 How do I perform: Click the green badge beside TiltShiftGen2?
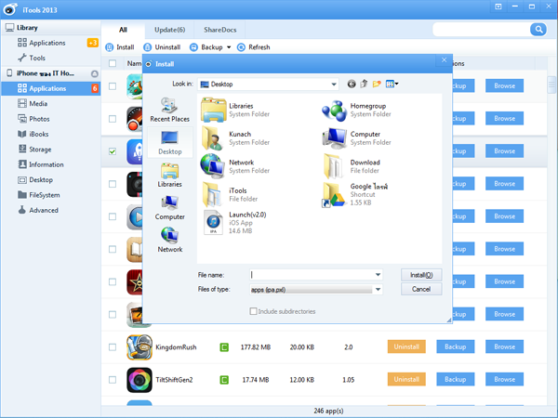click(224, 380)
